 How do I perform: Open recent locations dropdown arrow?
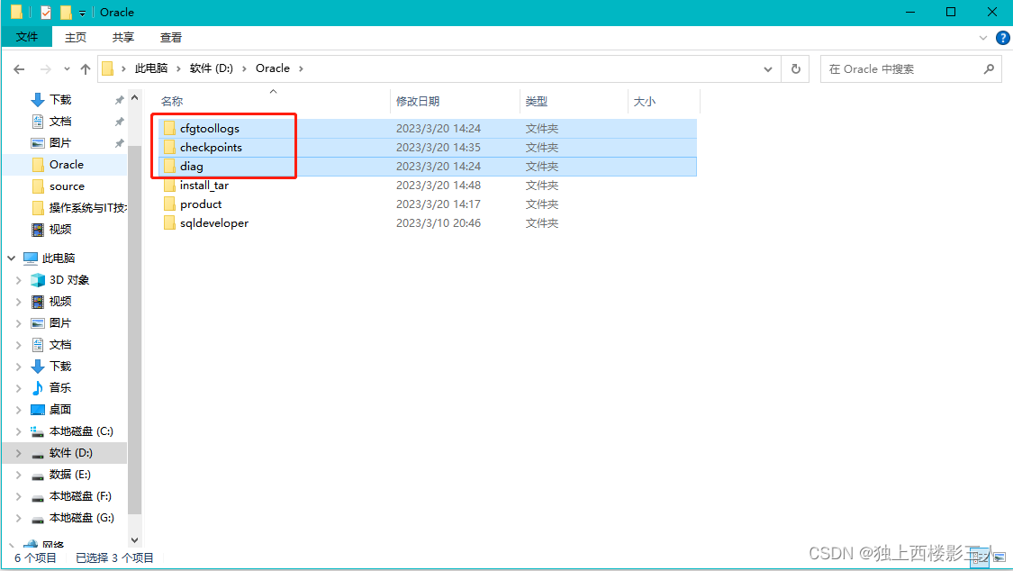(x=67, y=68)
